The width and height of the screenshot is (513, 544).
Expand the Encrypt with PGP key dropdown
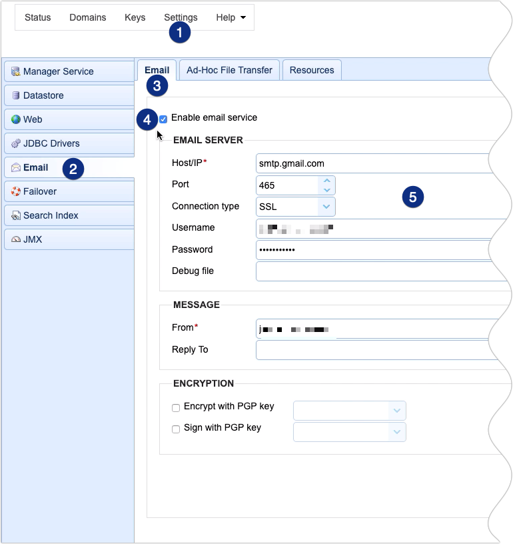(396, 411)
